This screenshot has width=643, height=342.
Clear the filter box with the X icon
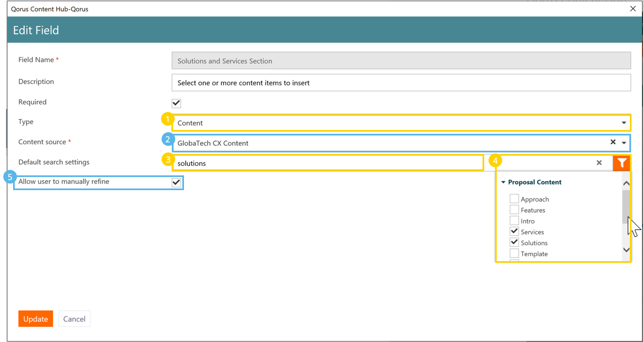coord(599,163)
